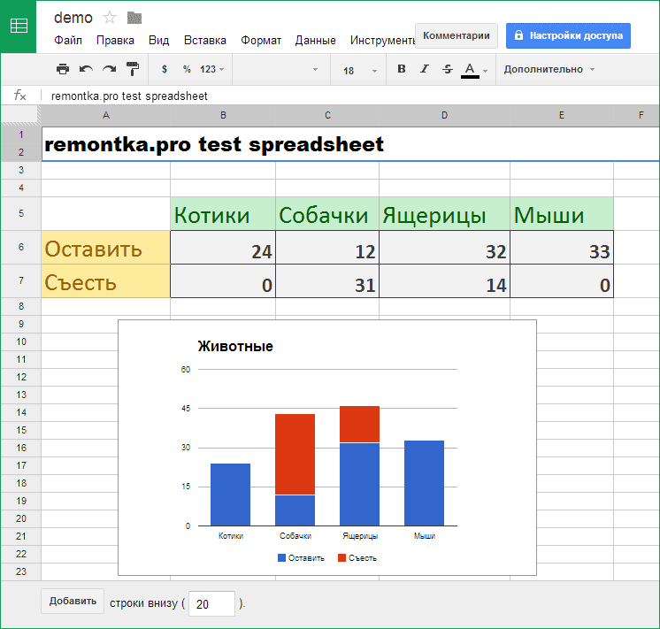
Task: Select the cell containing 33
Action: tap(562, 248)
